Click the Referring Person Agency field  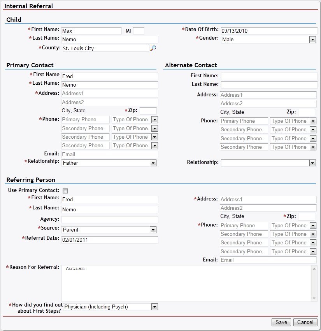point(110,220)
